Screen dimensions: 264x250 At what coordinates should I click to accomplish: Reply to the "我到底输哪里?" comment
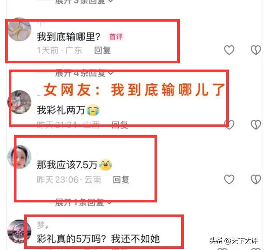103,51
